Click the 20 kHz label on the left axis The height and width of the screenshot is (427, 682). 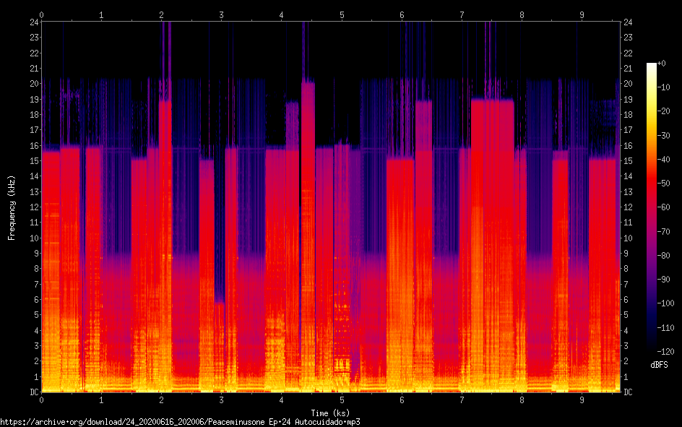coord(33,83)
